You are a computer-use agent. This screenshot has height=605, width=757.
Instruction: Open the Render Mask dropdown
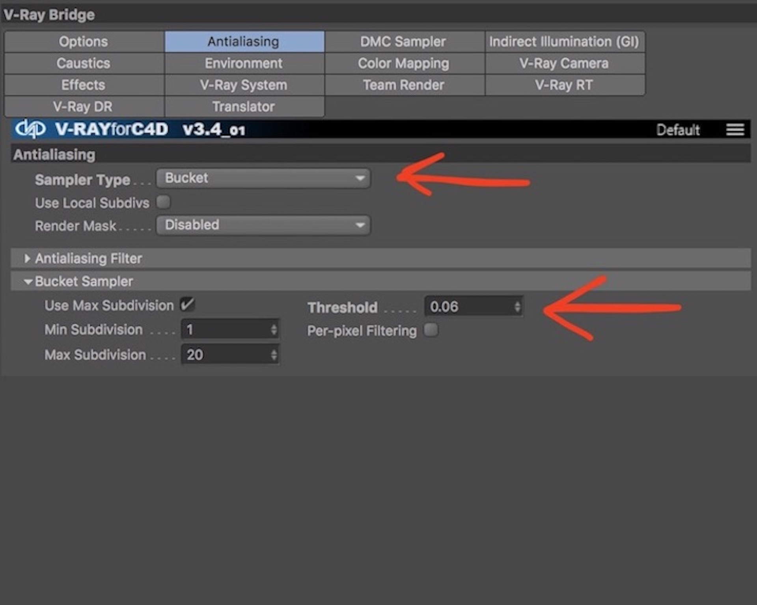click(263, 225)
